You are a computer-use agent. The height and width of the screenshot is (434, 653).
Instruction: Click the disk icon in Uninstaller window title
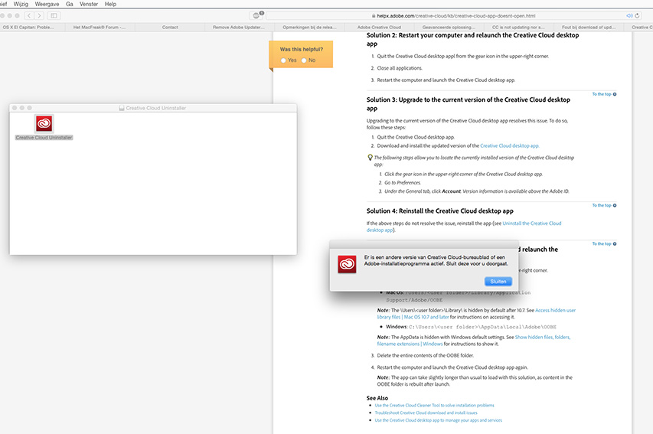click(122, 108)
